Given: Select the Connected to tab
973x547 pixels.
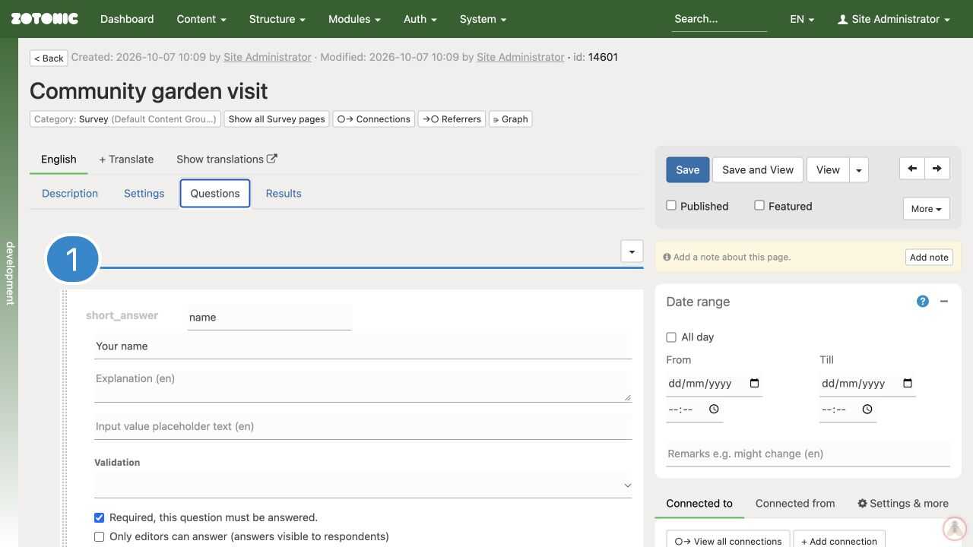Looking at the screenshot, I should coord(699,503).
